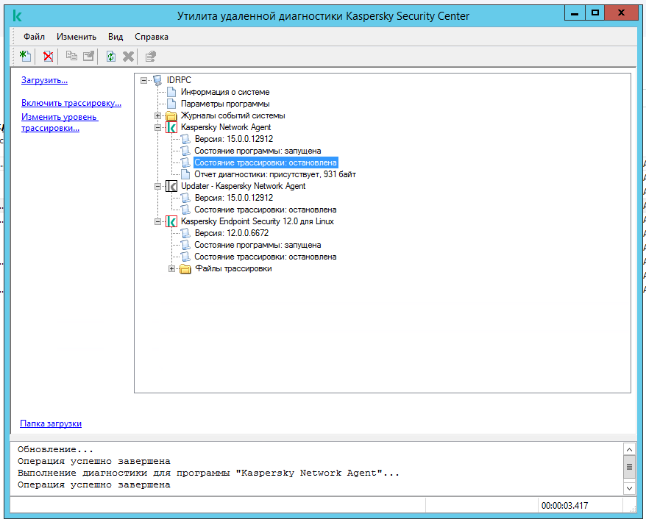Collapse the Kaspersky Network Agent node

point(157,127)
